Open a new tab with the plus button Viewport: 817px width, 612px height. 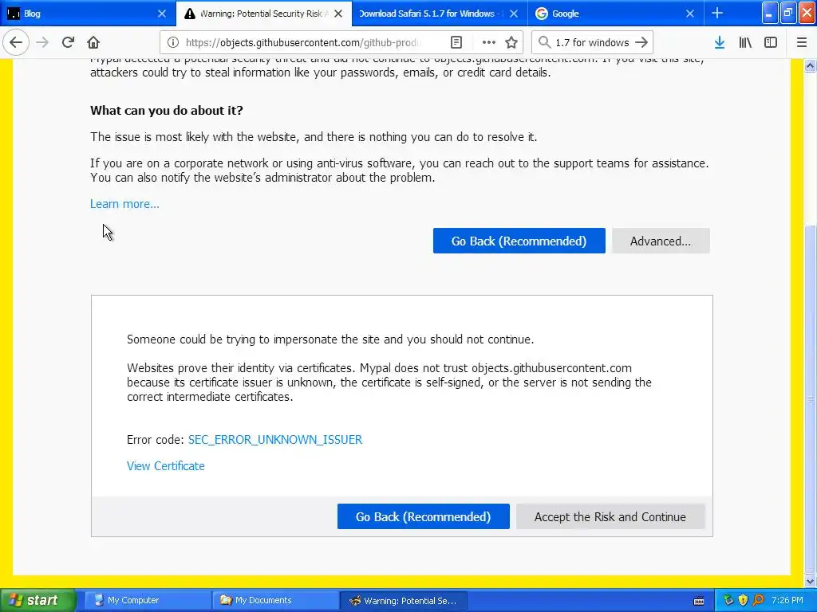click(x=717, y=13)
